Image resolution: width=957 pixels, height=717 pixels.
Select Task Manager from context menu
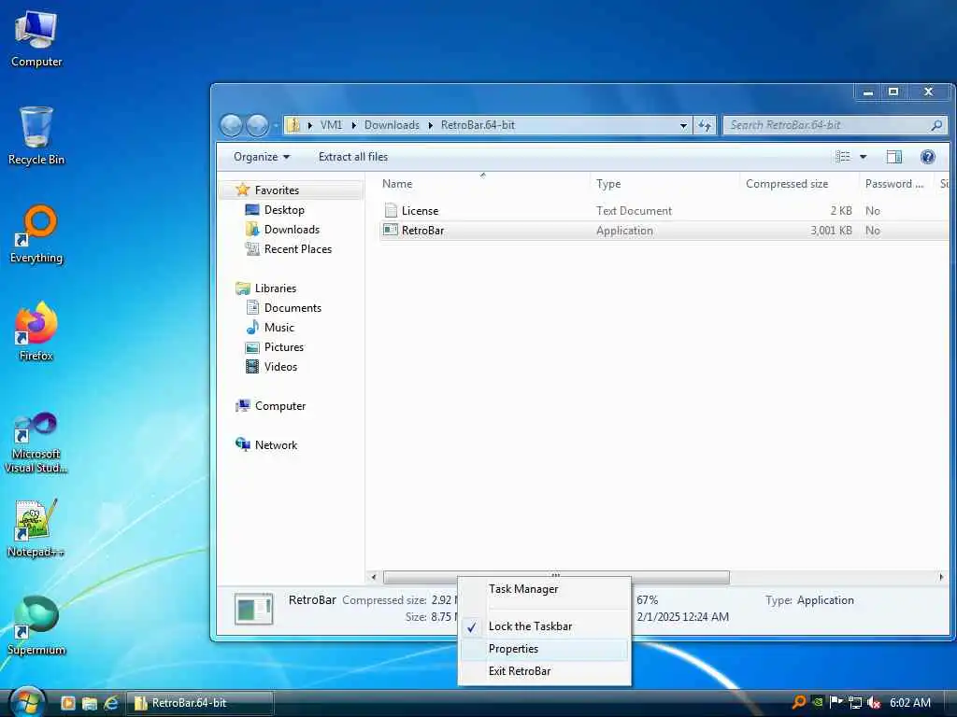(545, 589)
